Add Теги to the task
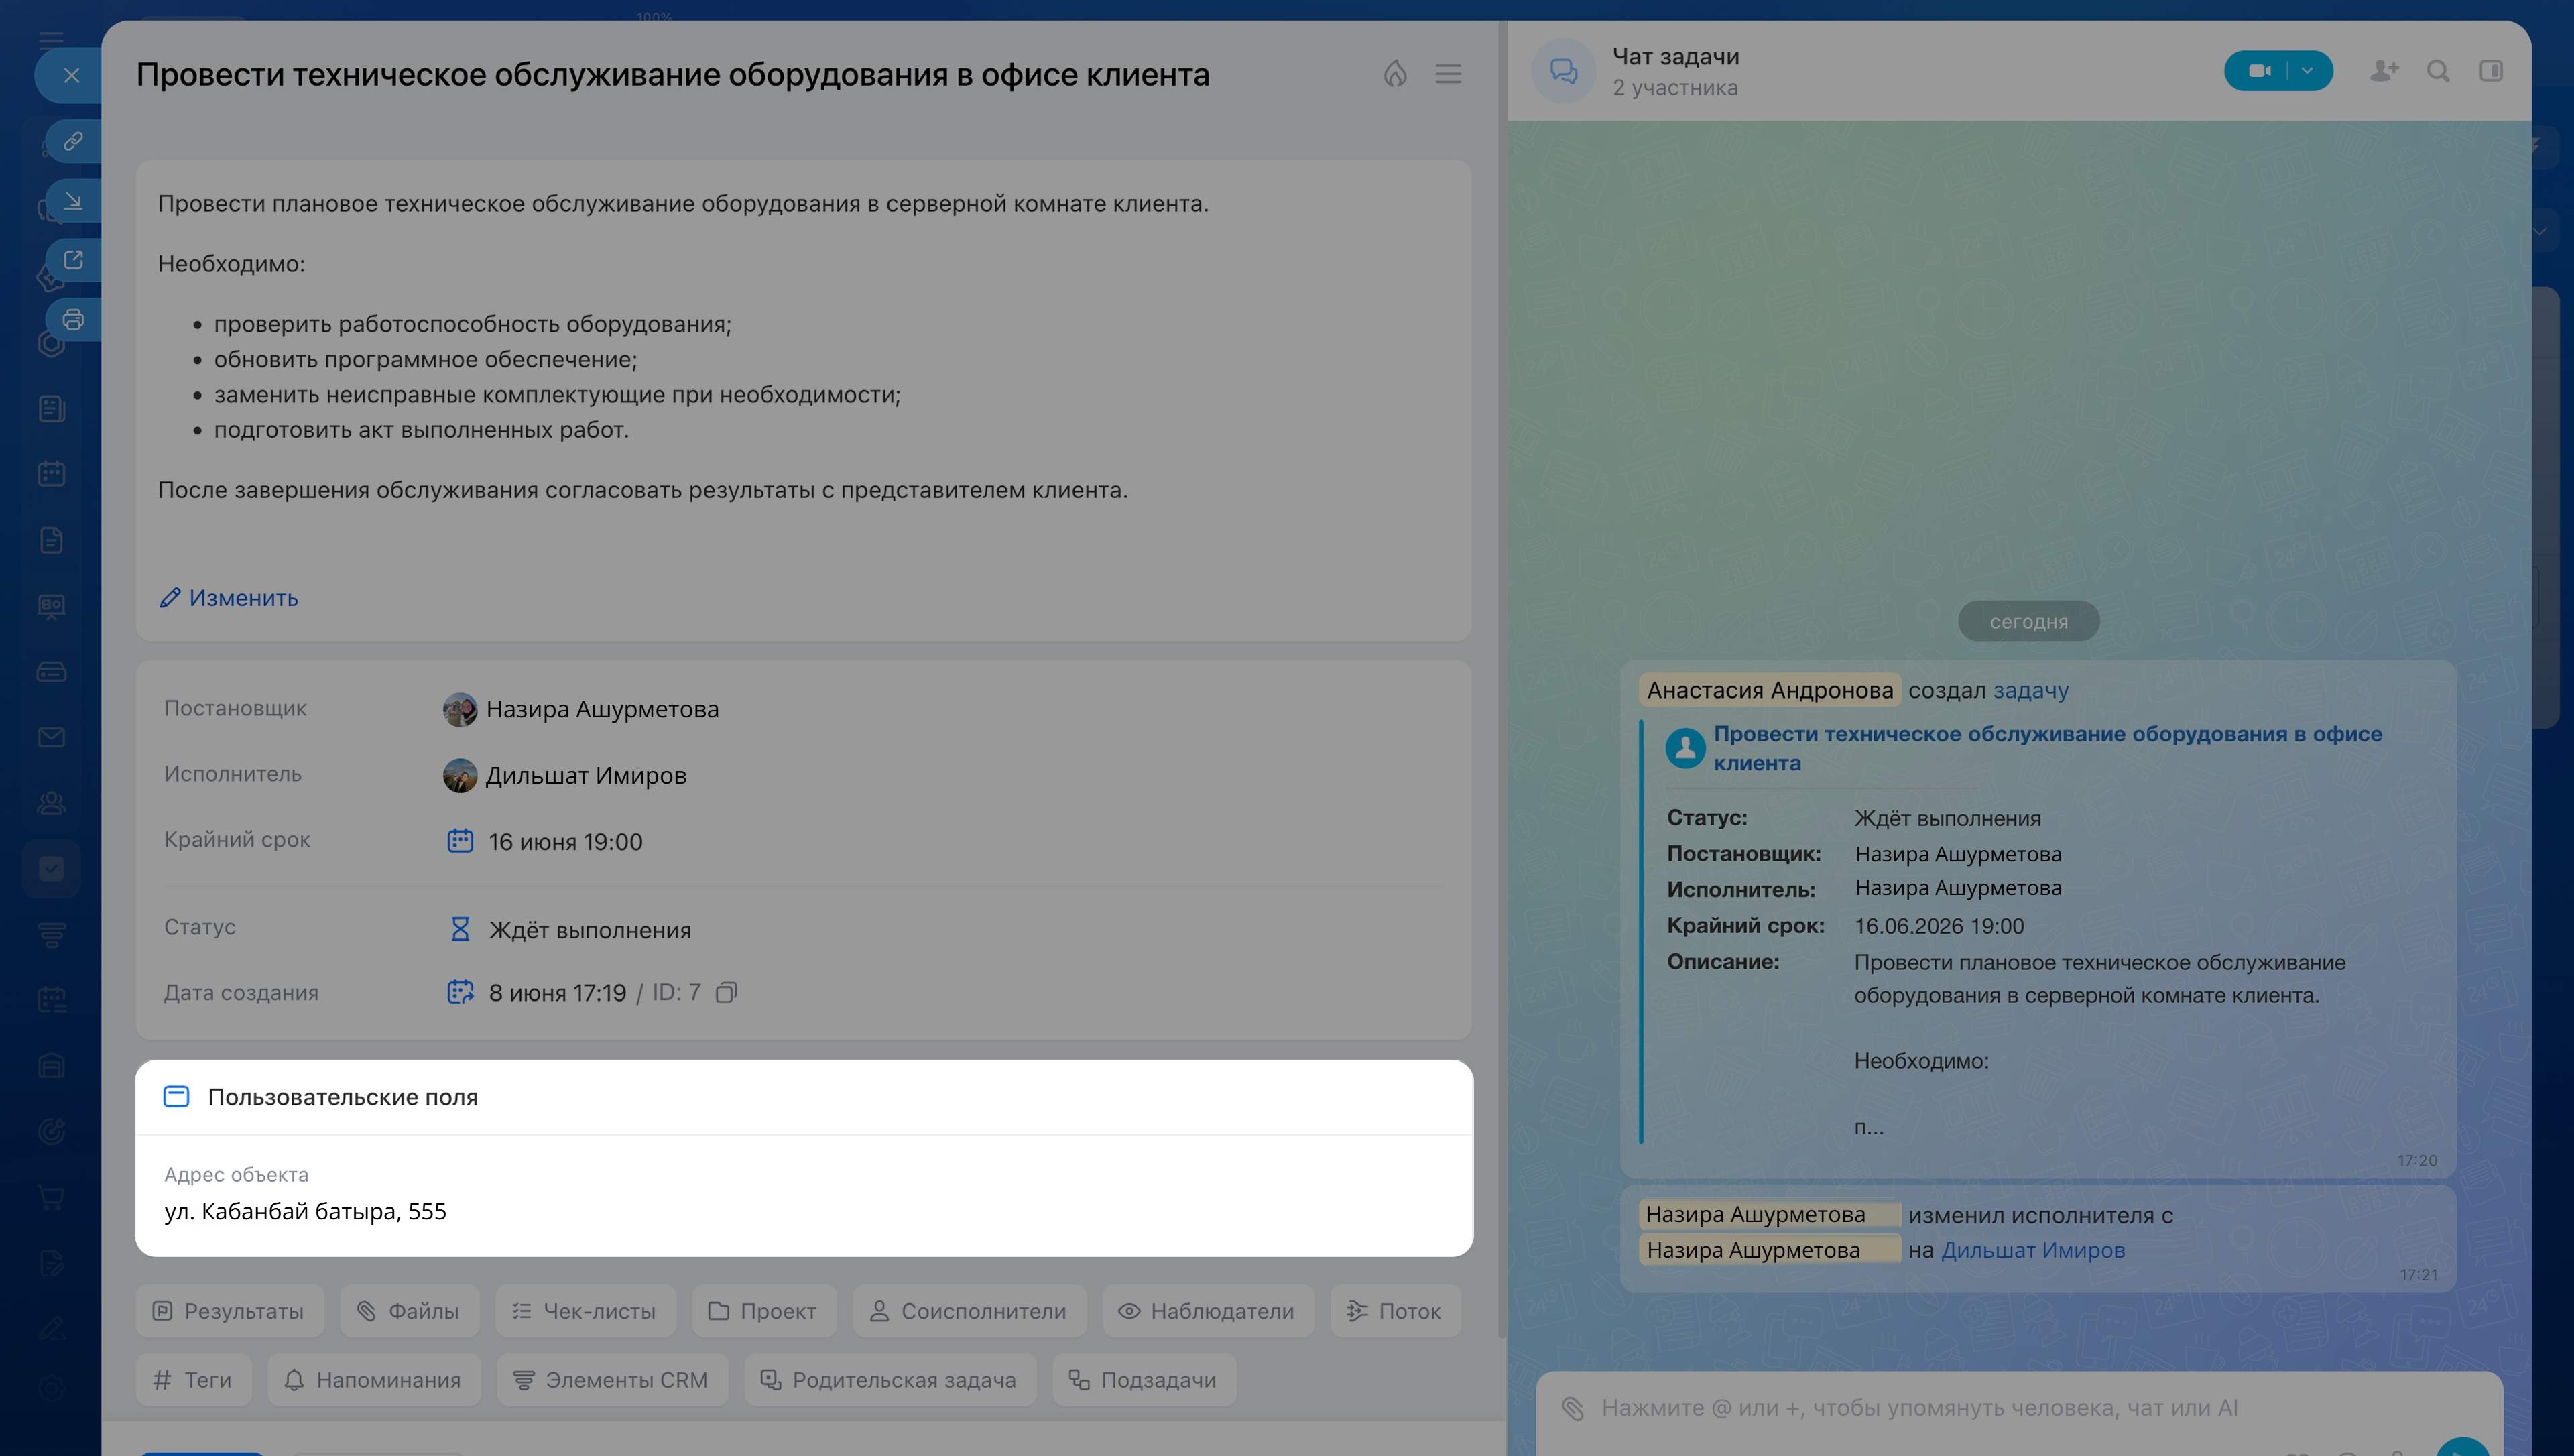The width and height of the screenshot is (2574, 1456). click(194, 1381)
